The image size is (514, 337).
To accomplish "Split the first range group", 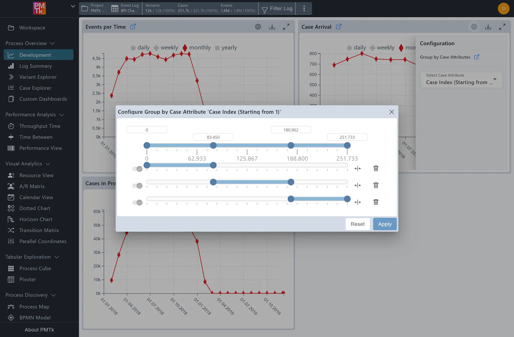I will tap(357, 168).
